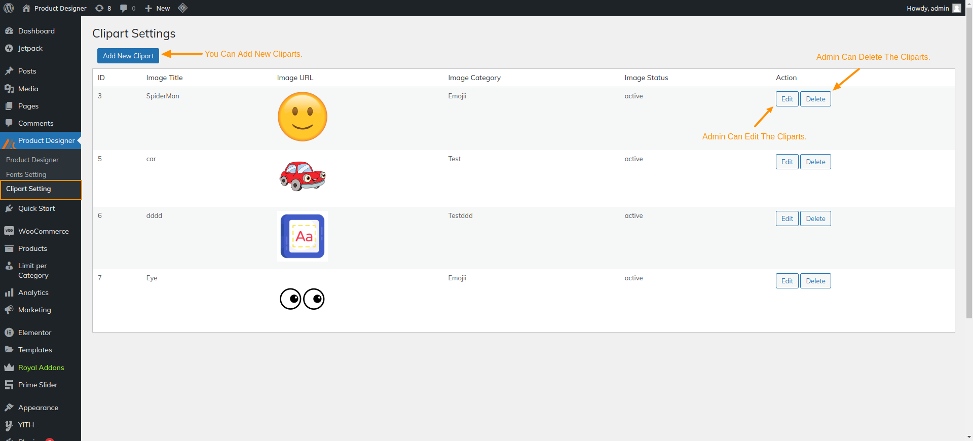Click the Aa text-box thumbnail
Image resolution: width=973 pixels, height=441 pixels.
303,236
